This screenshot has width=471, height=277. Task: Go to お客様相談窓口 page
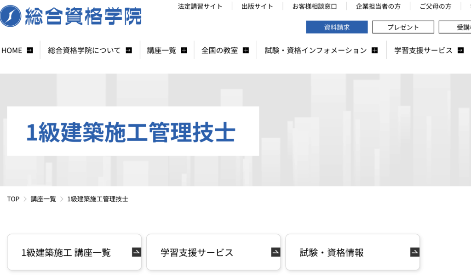coord(315,6)
